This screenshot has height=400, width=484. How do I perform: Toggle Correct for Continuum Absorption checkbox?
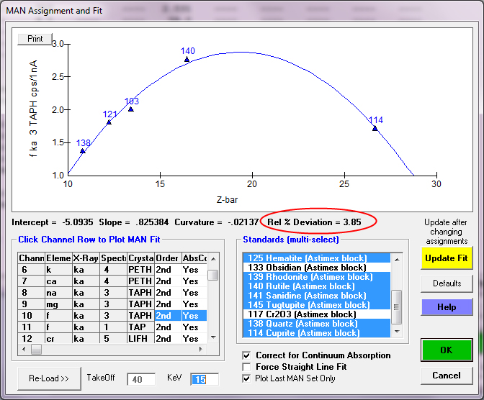point(248,355)
